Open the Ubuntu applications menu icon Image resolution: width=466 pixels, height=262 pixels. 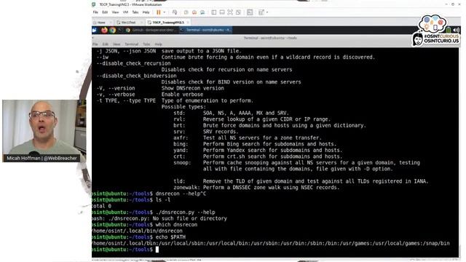click(x=95, y=30)
